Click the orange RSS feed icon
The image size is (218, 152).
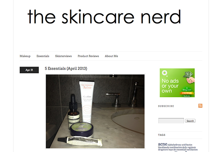click(200, 106)
